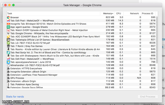Select 'Tab: Pokémon Apex Devlog' text
This screenshot has width=165, height=105.
[25, 84]
